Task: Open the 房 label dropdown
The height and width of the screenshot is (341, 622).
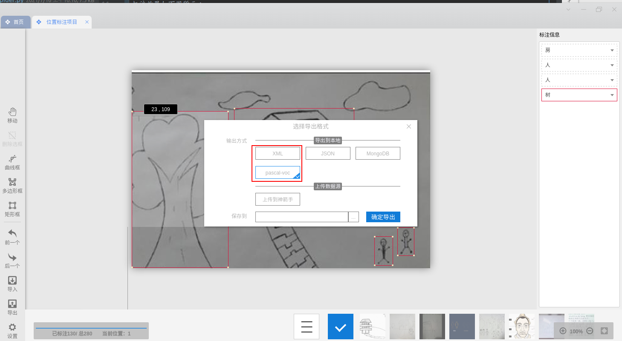Action: point(579,50)
